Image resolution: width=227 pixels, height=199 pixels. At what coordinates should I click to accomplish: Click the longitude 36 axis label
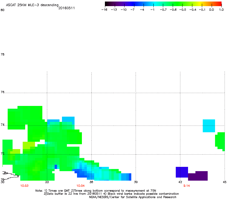click(x=91, y=182)
